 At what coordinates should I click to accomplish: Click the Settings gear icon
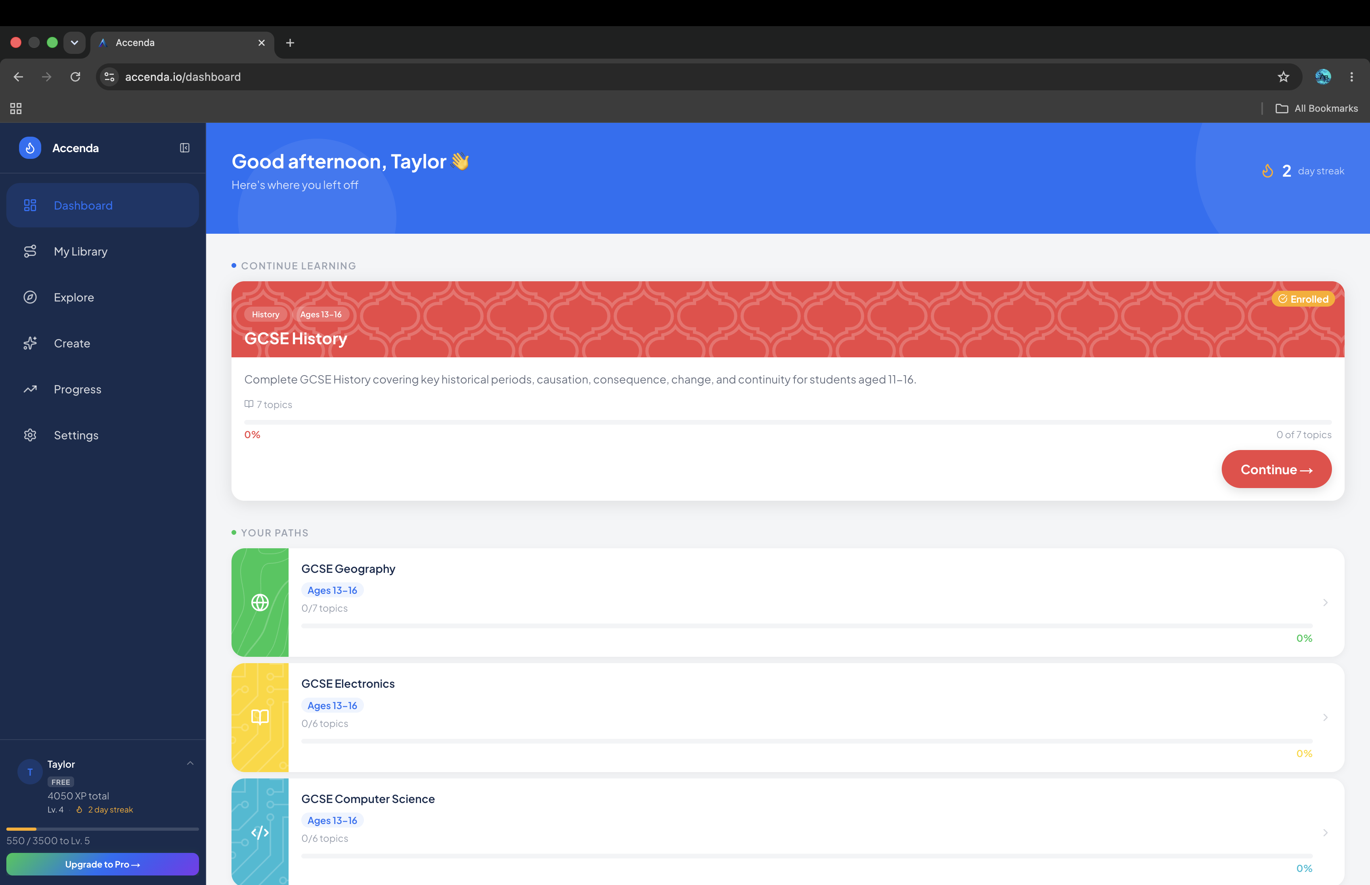[x=30, y=435]
